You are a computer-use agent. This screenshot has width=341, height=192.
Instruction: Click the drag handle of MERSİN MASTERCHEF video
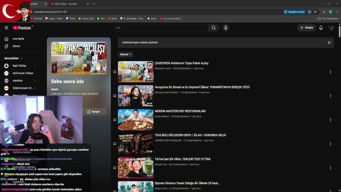click(115, 120)
